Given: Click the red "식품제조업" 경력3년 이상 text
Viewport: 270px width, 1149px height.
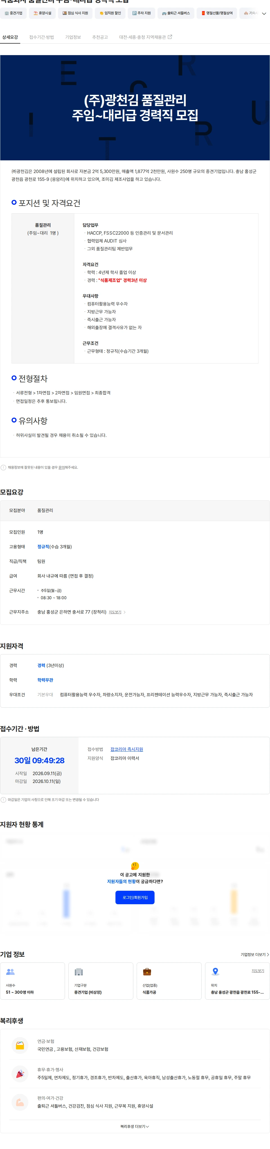Looking at the screenshot, I should (x=122, y=280).
